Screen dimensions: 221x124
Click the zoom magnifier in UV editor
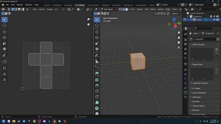(x=88, y=19)
